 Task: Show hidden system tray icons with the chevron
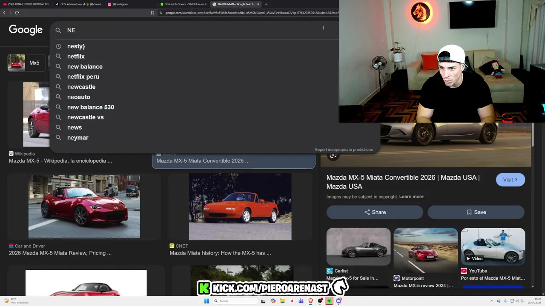[x=492, y=301]
